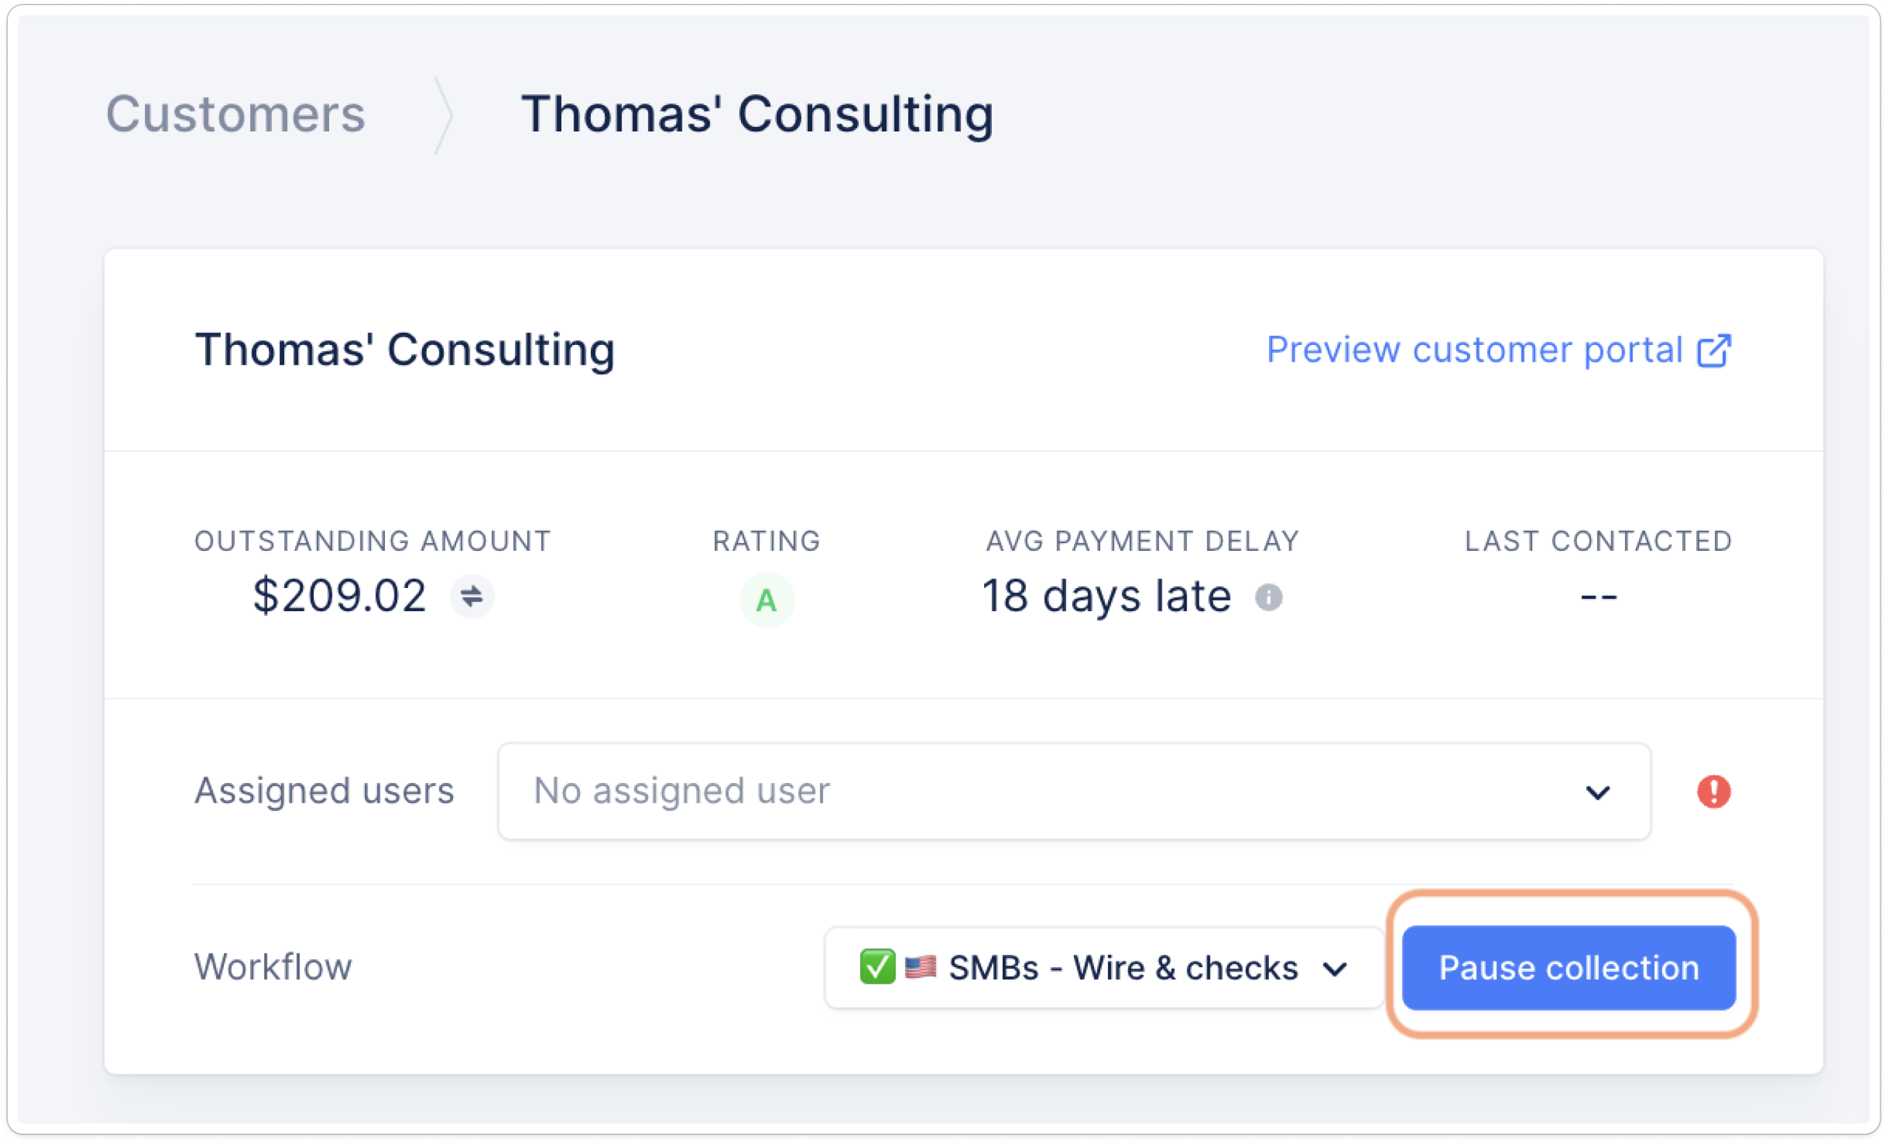Image resolution: width=1888 pixels, height=1144 pixels.
Task: Open the SMBs - Wire & checks workflow dropdown
Action: [1103, 968]
